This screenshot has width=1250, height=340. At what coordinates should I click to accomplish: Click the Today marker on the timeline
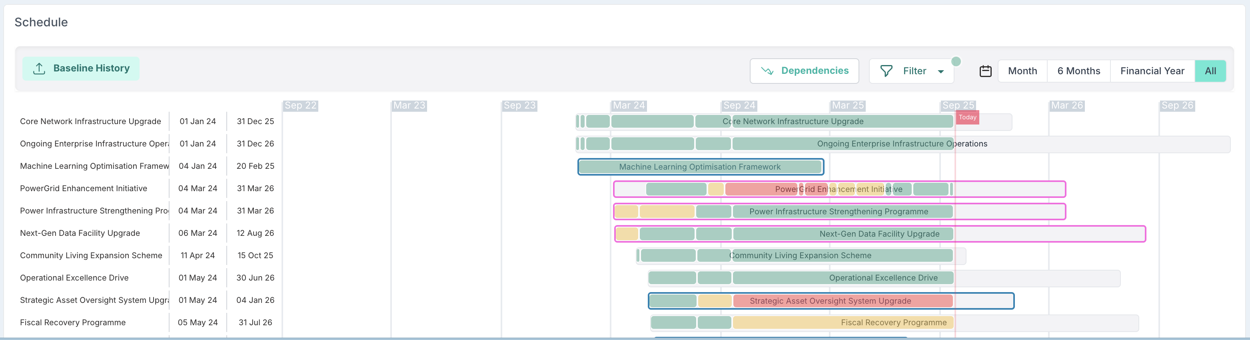pyautogui.click(x=967, y=117)
